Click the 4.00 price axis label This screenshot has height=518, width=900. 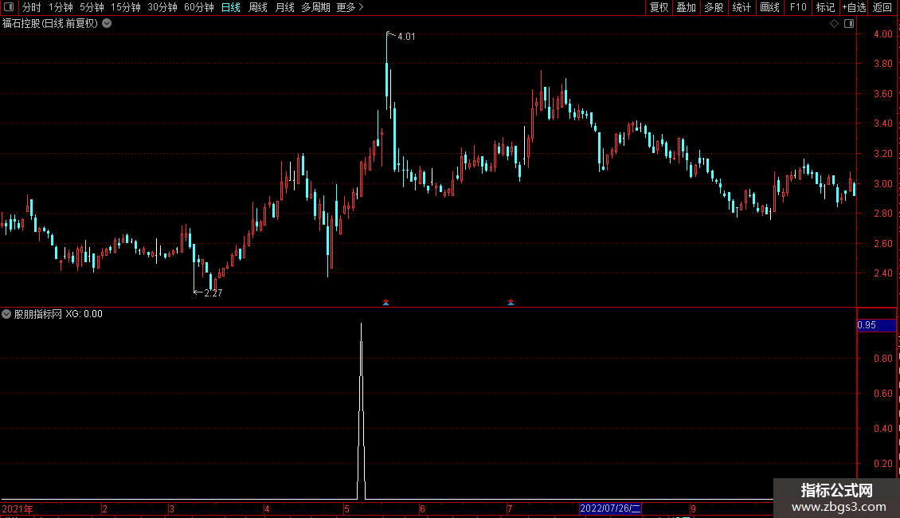(882, 34)
